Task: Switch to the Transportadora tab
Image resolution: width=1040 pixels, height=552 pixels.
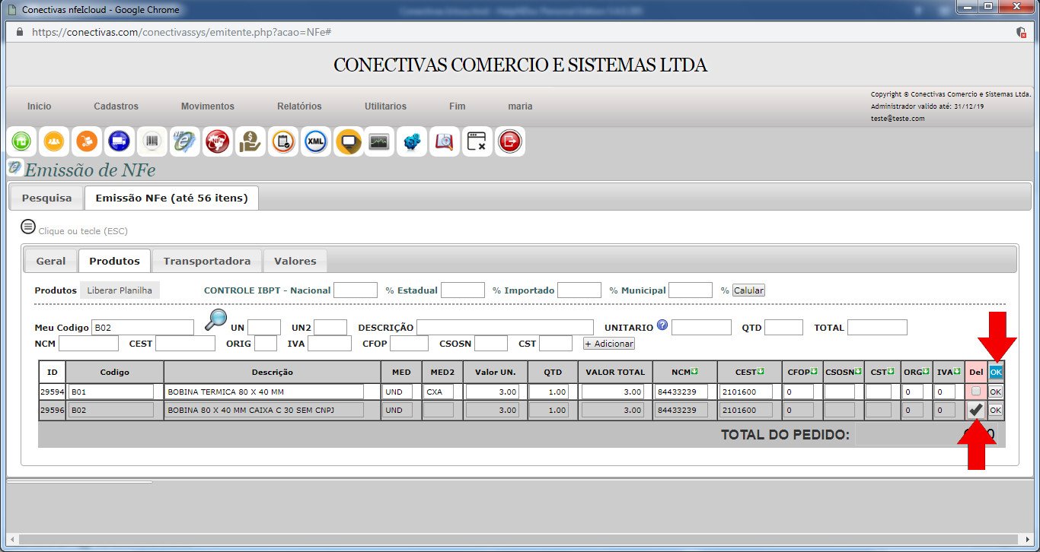Action: pos(206,261)
